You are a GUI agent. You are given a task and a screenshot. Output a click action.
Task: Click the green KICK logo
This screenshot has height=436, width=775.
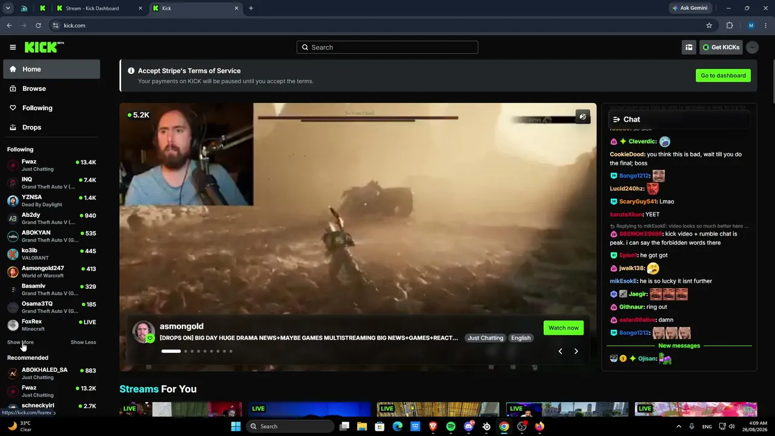coord(44,47)
